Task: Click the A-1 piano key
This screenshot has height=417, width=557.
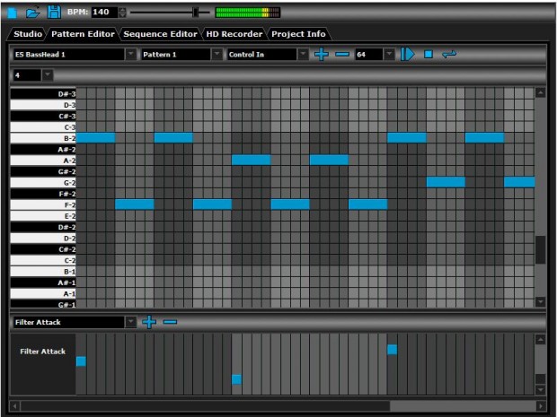Action: click(43, 293)
